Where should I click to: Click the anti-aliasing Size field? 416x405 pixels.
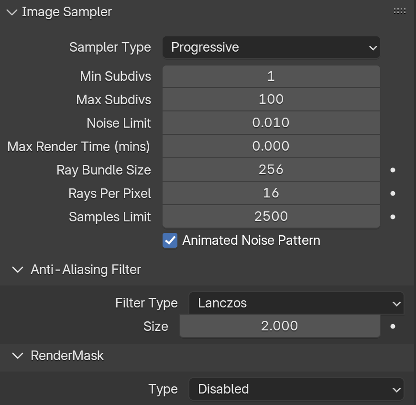pos(280,326)
